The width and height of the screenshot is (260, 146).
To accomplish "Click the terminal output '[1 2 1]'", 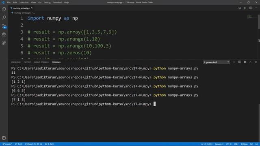I will click(x=18, y=82).
